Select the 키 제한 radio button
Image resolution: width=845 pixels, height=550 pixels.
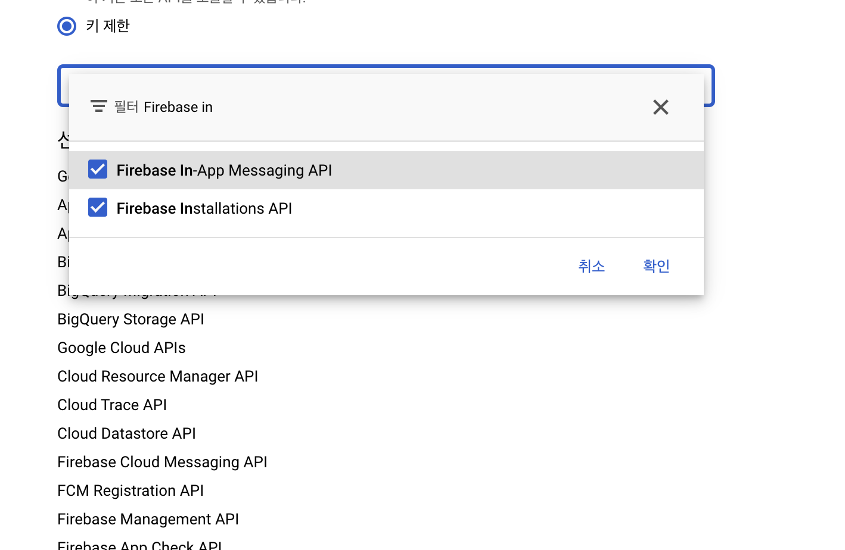point(67,26)
